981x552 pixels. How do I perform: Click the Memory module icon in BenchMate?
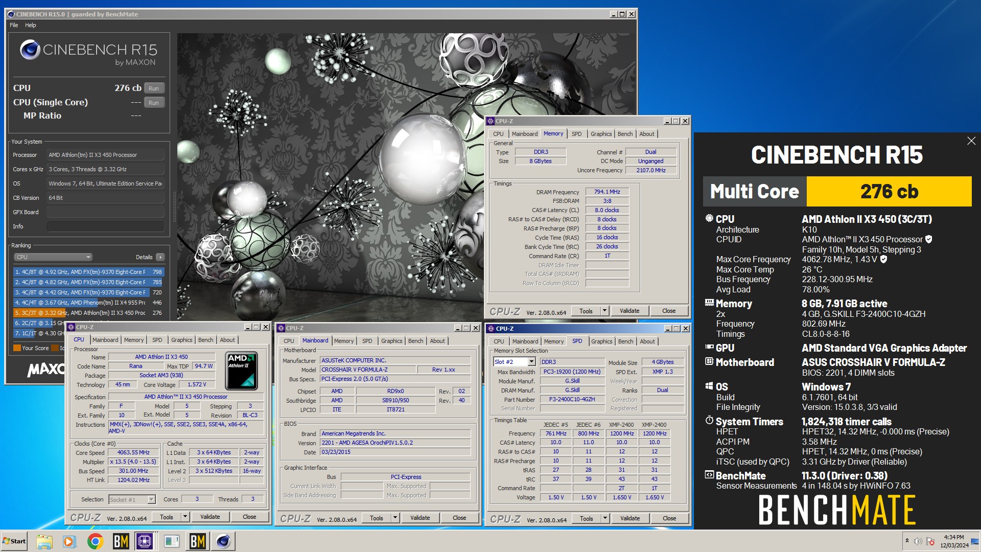(709, 303)
